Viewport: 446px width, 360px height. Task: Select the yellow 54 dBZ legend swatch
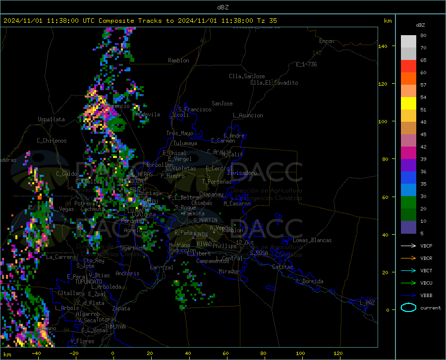[x=408, y=103]
